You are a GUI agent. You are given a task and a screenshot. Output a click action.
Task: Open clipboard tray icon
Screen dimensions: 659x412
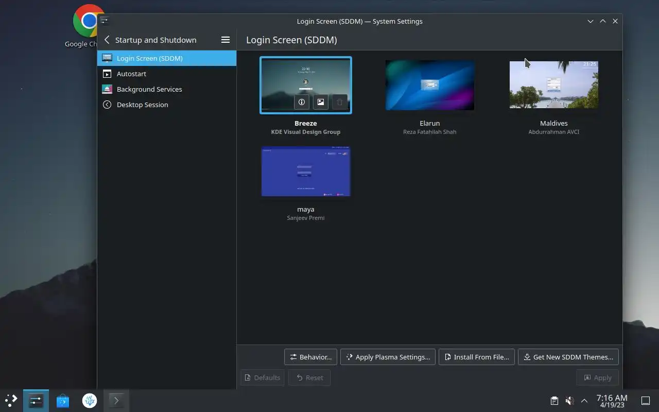(554, 401)
